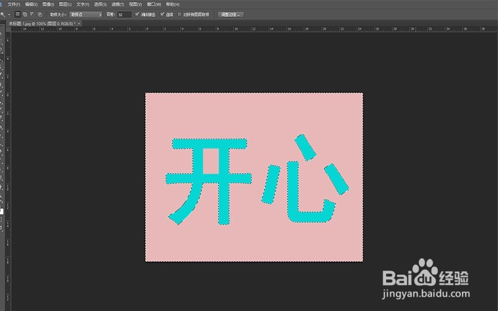Open the 文字(Y) menu
Image resolution: width=498 pixels, height=311 pixels.
[x=83, y=4]
